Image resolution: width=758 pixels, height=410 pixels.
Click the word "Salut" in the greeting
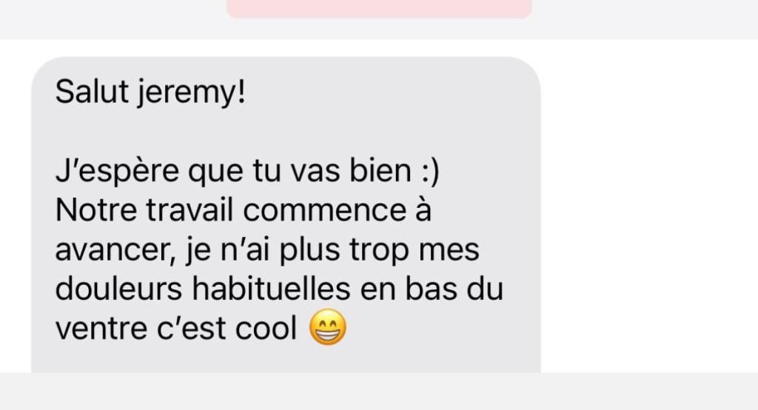(x=92, y=91)
